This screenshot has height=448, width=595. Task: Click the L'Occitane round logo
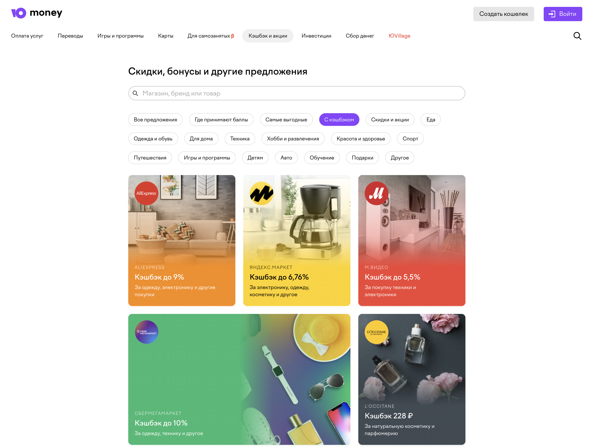[x=376, y=332]
